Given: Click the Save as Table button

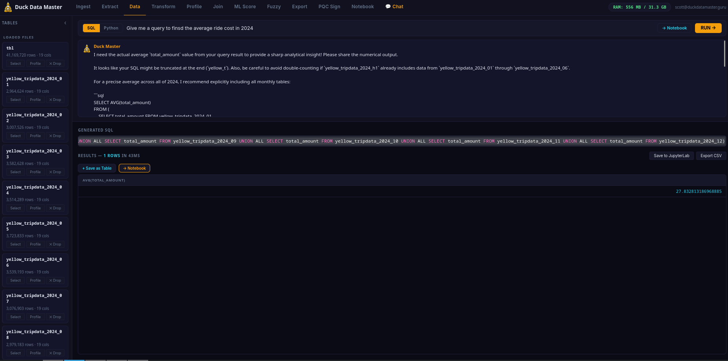Looking at the screenshot, I should 97,168.
